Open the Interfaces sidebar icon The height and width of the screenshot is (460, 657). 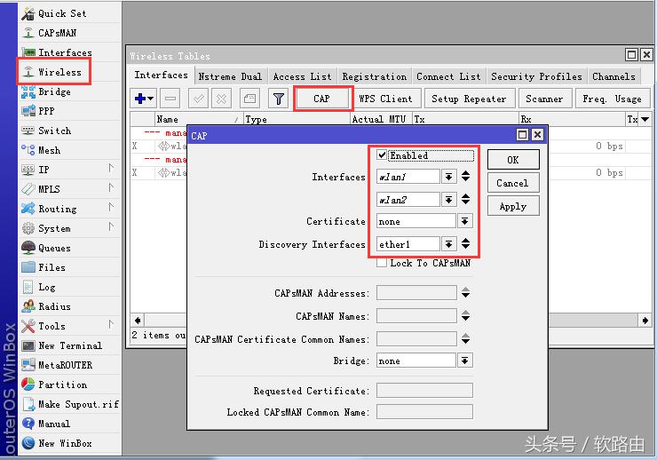click(x=28, y=52)
